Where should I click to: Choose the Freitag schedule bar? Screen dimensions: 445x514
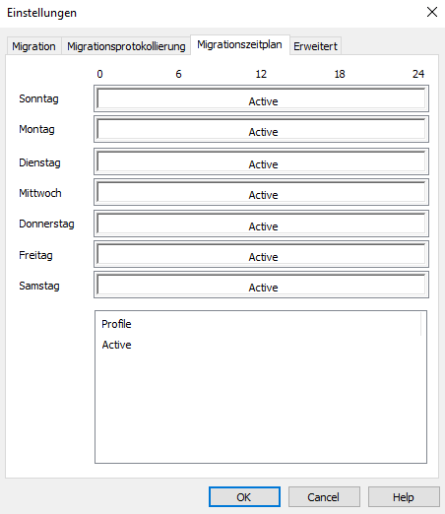click(x=261, y=254)
